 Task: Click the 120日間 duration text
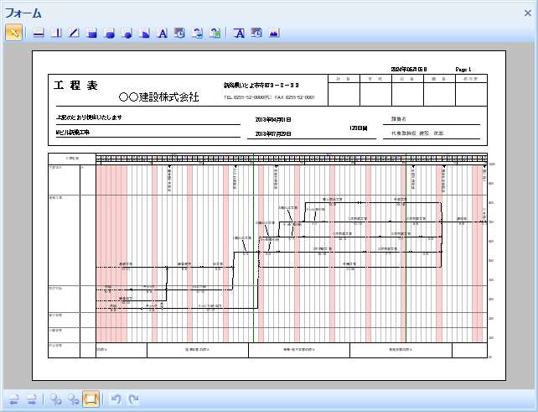359,128
